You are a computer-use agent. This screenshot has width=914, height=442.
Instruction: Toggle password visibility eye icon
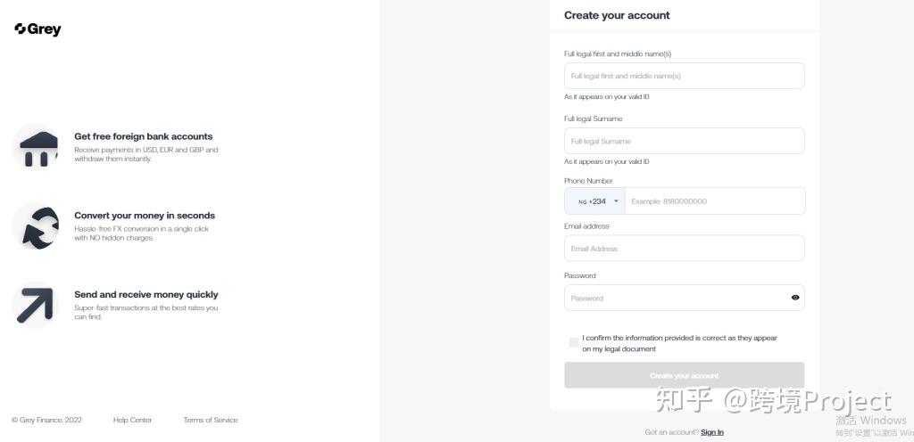click(795, 298)
